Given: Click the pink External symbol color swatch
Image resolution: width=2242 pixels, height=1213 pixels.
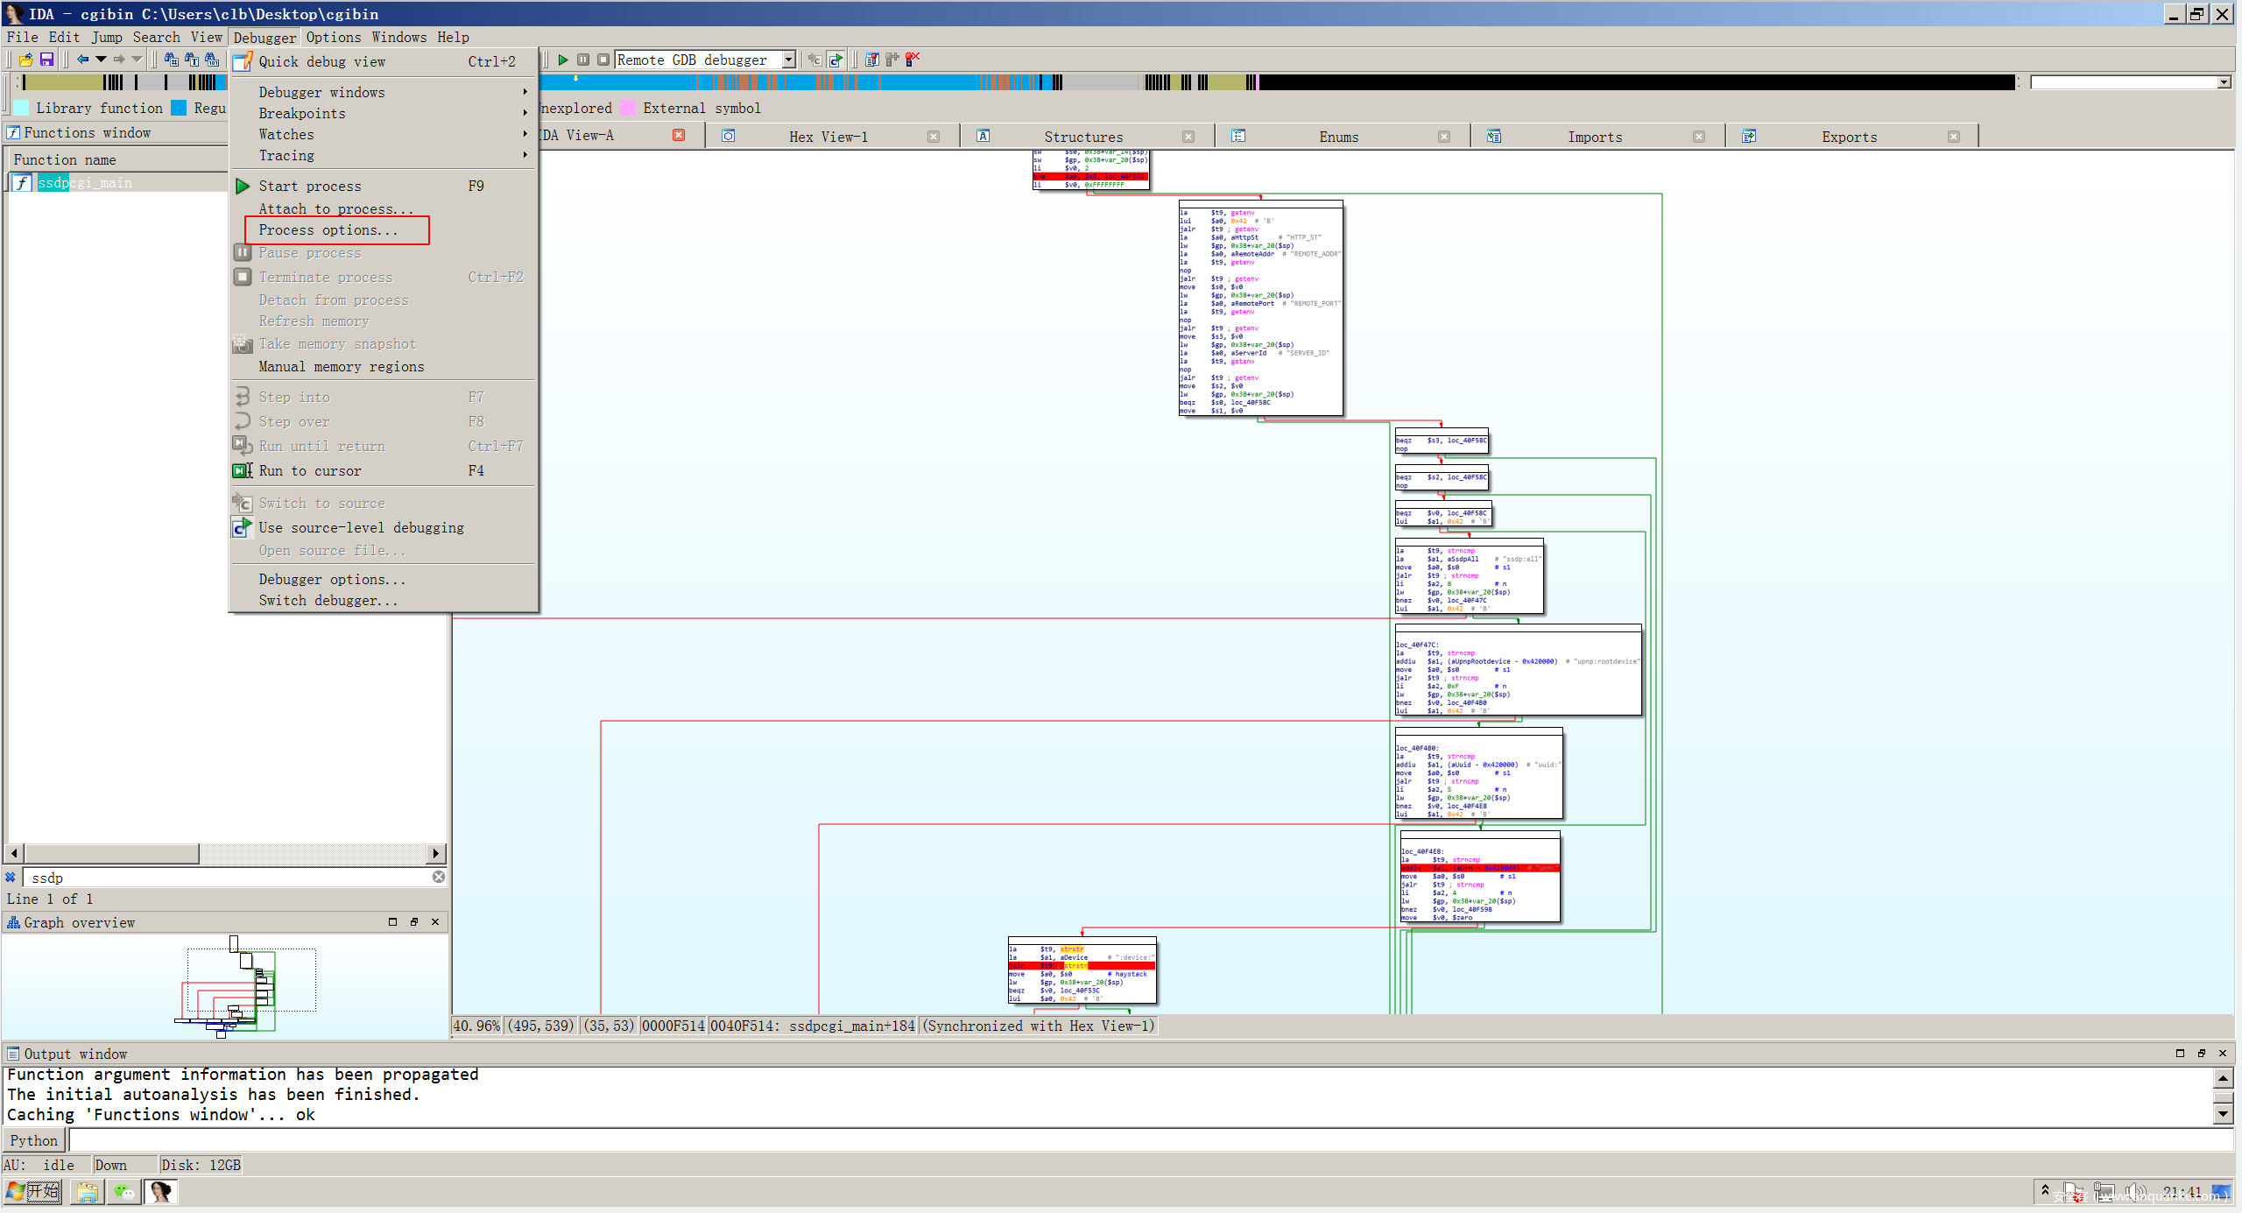Looking at the screenshot, I should [x=628, y=108].
